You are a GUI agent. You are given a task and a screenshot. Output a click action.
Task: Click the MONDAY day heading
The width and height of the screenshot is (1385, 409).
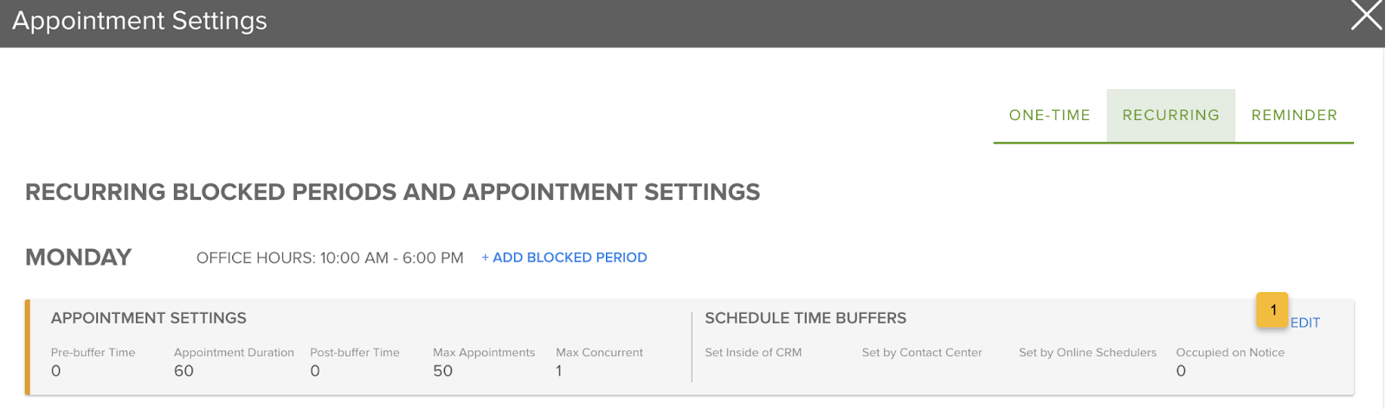[x=79, y=258]
